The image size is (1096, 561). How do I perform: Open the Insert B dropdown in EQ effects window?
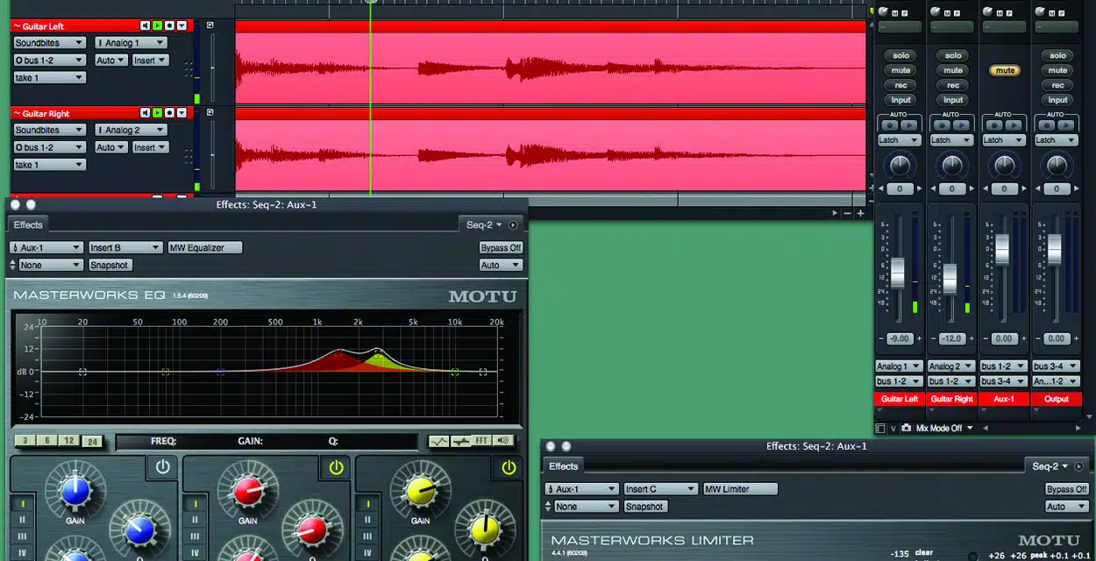(125, 247)
